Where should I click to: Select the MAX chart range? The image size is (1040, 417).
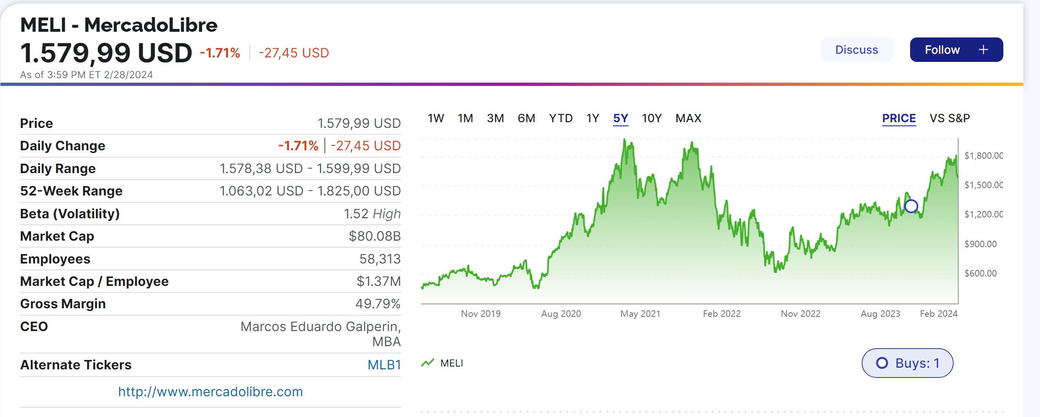[x=689, y=118]
